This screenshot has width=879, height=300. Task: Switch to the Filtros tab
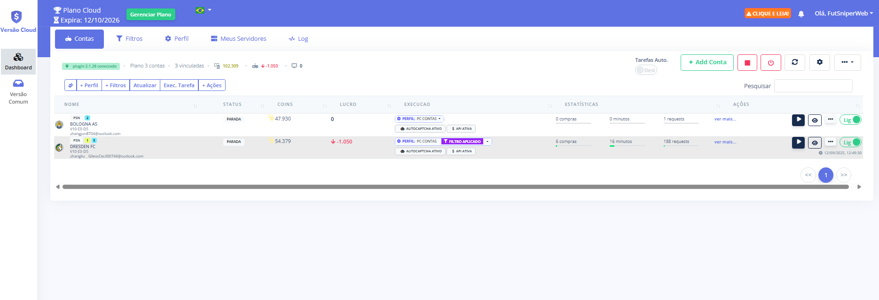pos(129,39)
